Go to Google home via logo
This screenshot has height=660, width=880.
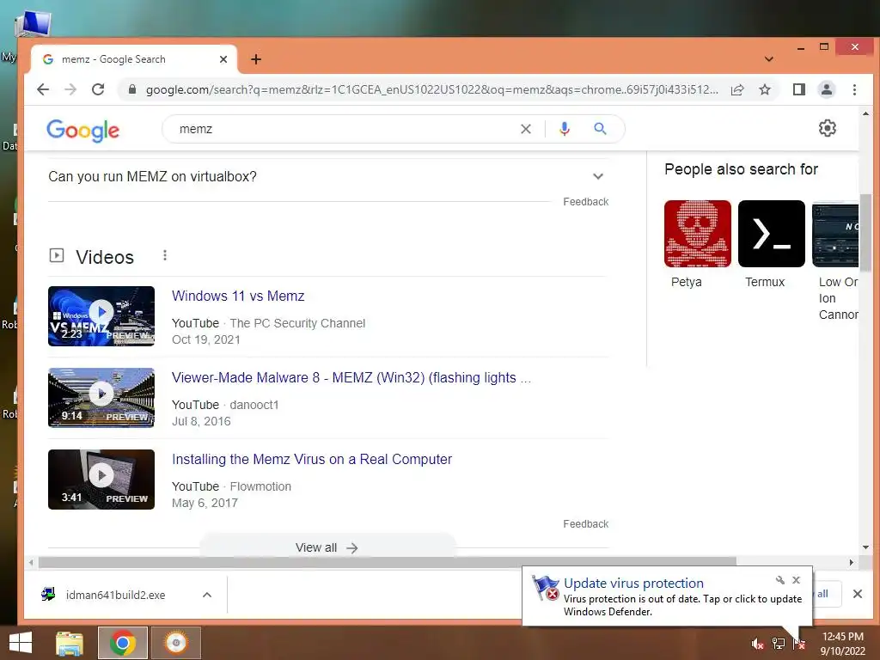tap(83, 131)
